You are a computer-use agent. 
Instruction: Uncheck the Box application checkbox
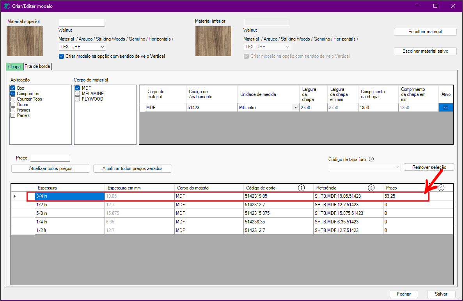coord(13,88)
